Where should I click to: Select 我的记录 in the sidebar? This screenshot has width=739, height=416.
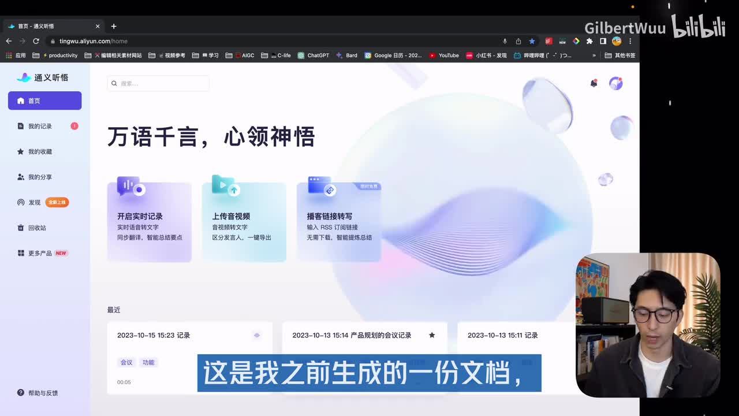[40, 126]
